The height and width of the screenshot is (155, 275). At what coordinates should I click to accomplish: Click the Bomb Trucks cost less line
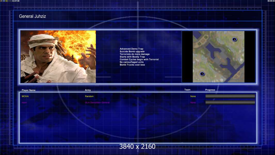(132, 65)
